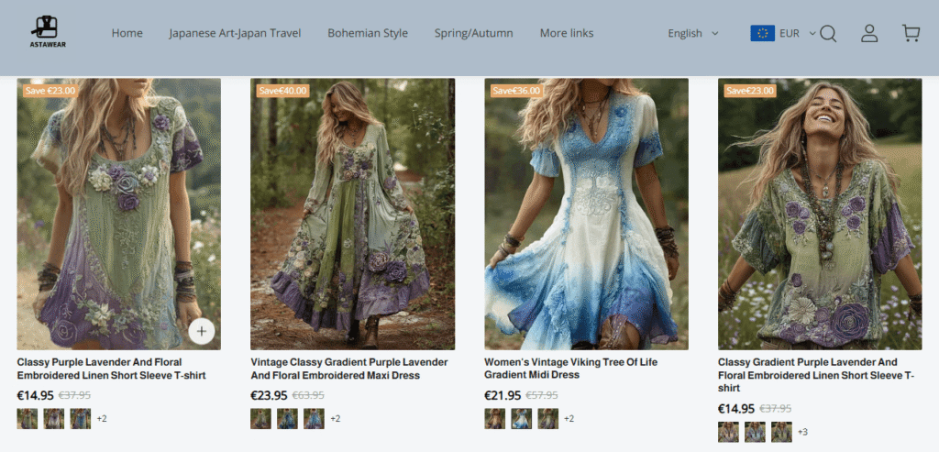This screenshot has width=939, height=452.
Task: Open the Spring/Autumn menu
Action: 474,33
